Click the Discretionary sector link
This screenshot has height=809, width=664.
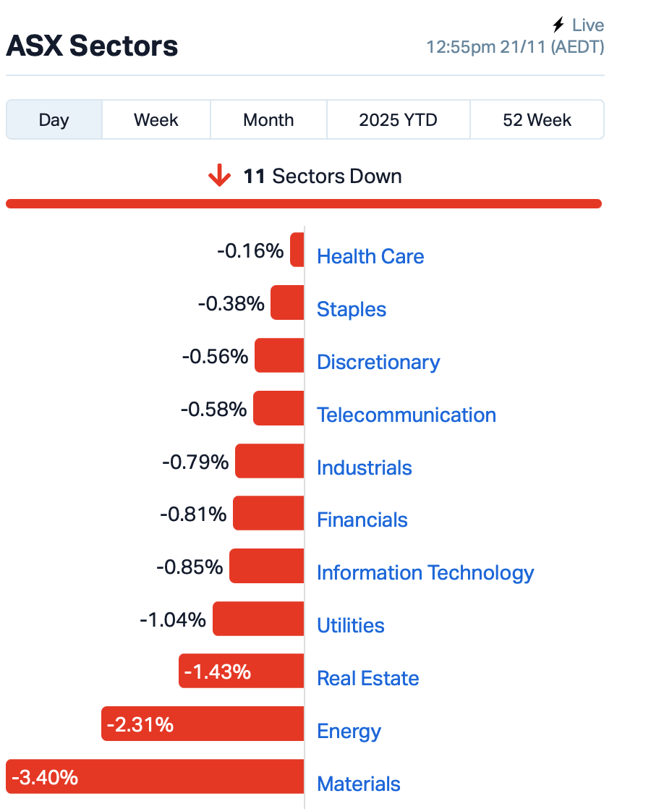(378, 362)
